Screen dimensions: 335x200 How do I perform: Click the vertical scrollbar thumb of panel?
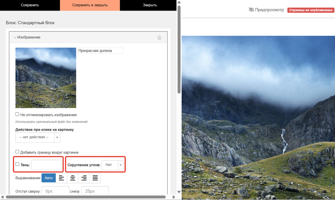pyautogui.click(x=179, y=50)
